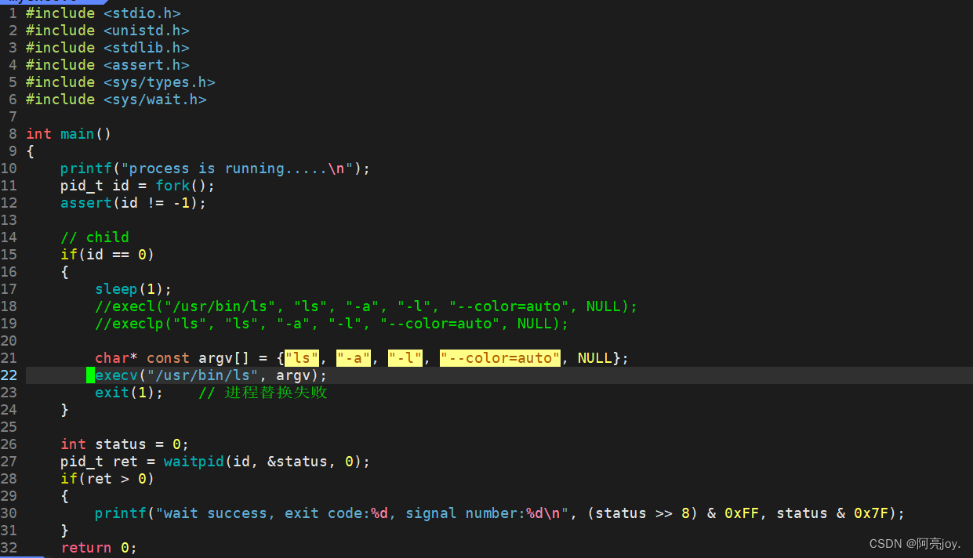
Task: Click the 0x7F hex mask
Action: (870, 513)
